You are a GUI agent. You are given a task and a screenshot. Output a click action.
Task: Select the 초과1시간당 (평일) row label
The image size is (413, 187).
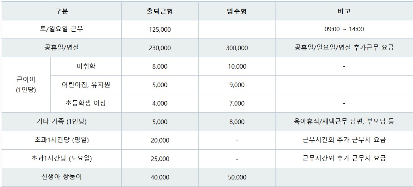[61, 140]
